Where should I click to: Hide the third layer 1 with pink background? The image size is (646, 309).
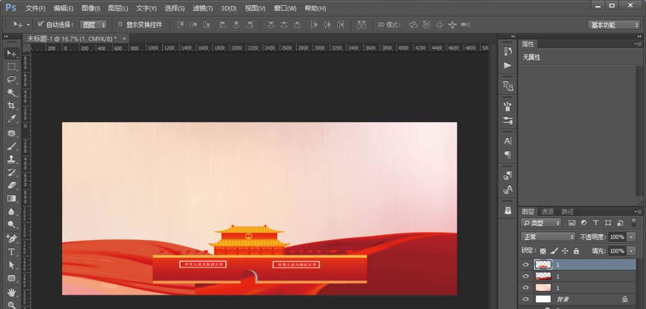click(525, 288)
